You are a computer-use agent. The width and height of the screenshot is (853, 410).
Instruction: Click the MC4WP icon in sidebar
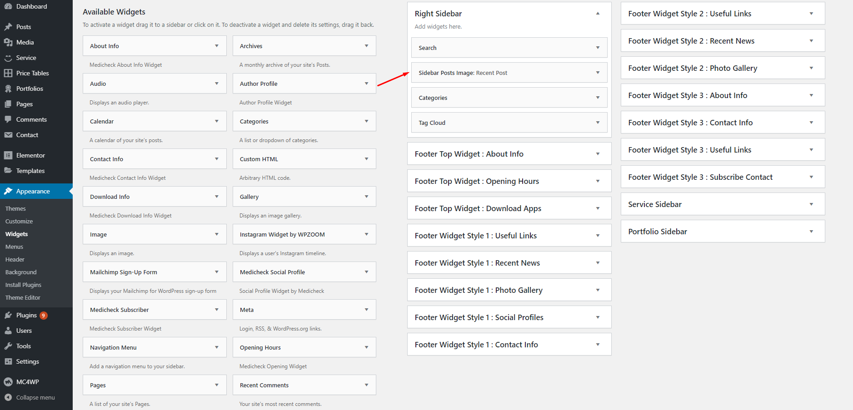click(x=8, y=382)
